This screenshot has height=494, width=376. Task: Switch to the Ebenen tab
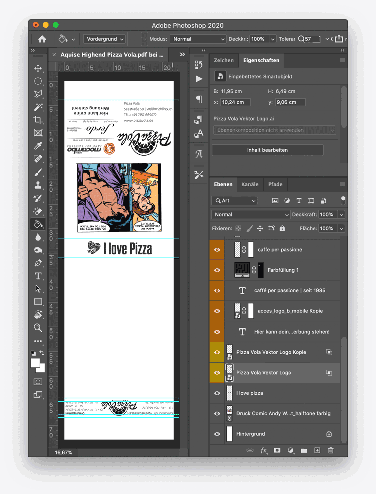(223, 184)
